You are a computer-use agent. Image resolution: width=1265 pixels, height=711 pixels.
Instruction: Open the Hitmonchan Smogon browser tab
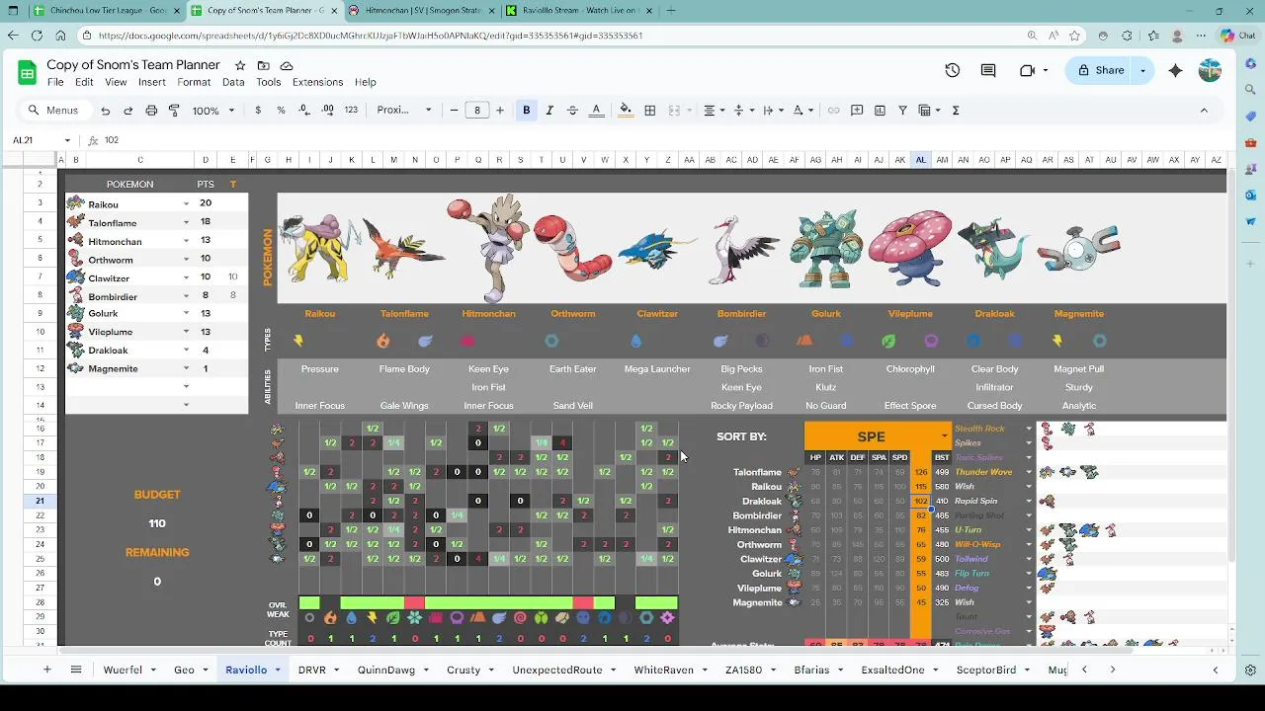click(423, 11)
